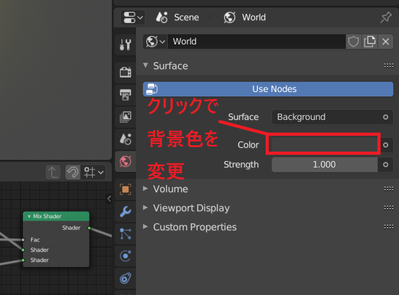Click the Custom Properties panel drag grip

(x=389, y=227)
